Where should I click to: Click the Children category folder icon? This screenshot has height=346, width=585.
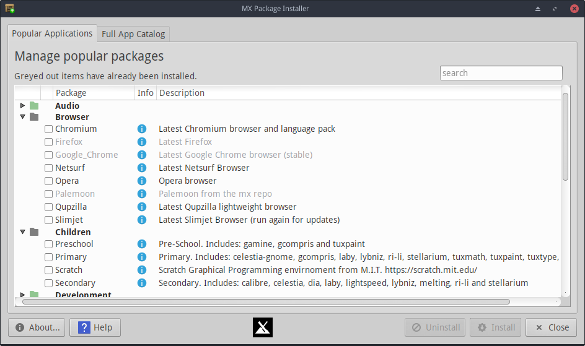tap(34, 232)
